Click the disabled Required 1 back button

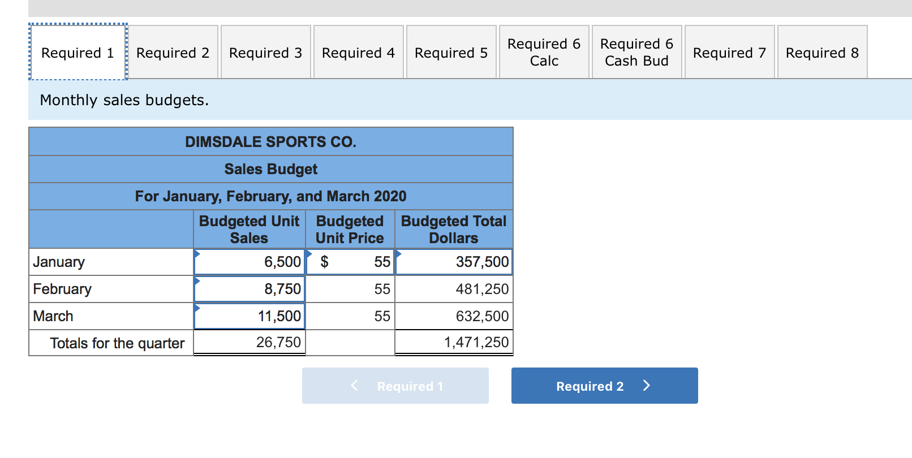[395, 386]
